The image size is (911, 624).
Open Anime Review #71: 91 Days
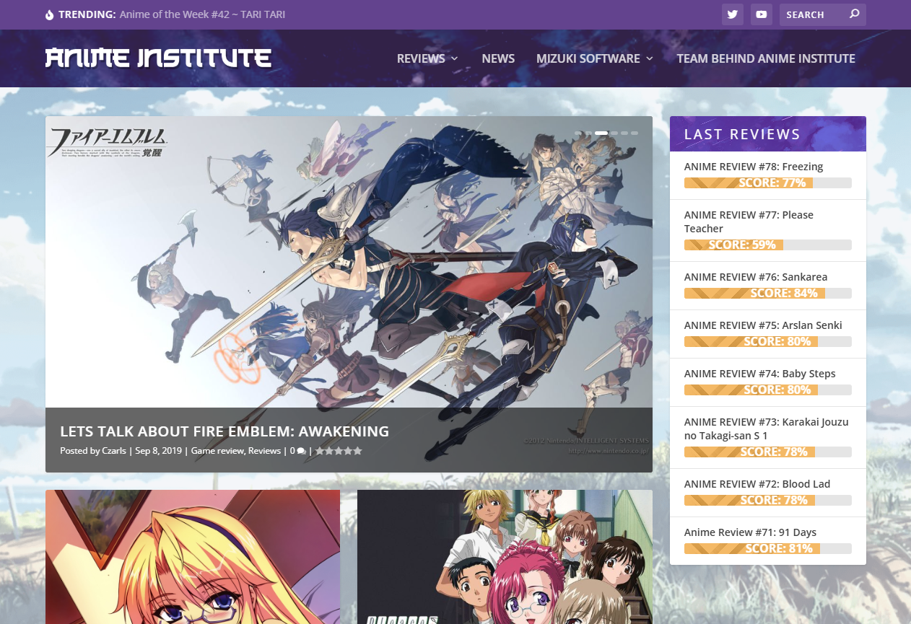[750, 532]
